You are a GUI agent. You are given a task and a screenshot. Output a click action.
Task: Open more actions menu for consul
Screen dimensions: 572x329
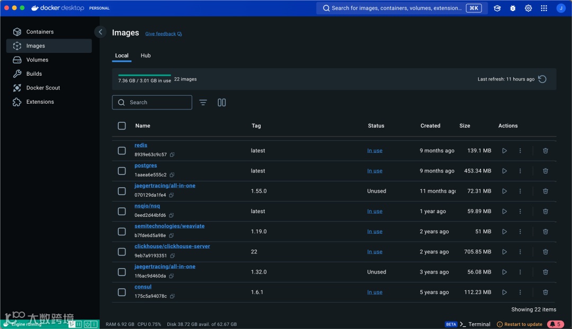pyautogui.click(x=520, y=292)
